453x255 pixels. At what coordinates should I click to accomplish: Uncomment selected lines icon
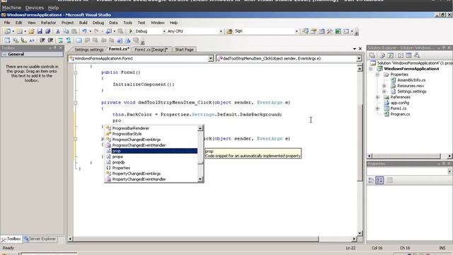tap(69, 40)
